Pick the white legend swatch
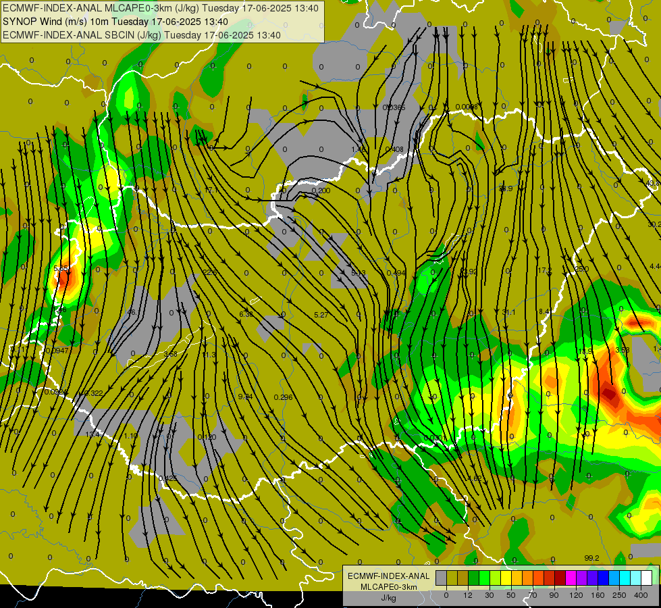The image size is (661, 608). [x=647, y=578]
